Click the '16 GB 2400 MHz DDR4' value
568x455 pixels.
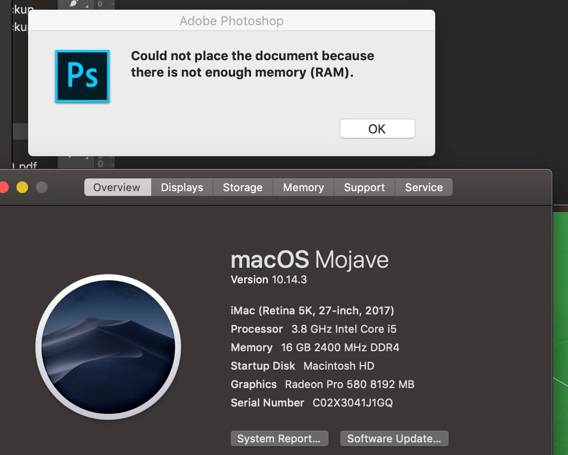(340, 347)
